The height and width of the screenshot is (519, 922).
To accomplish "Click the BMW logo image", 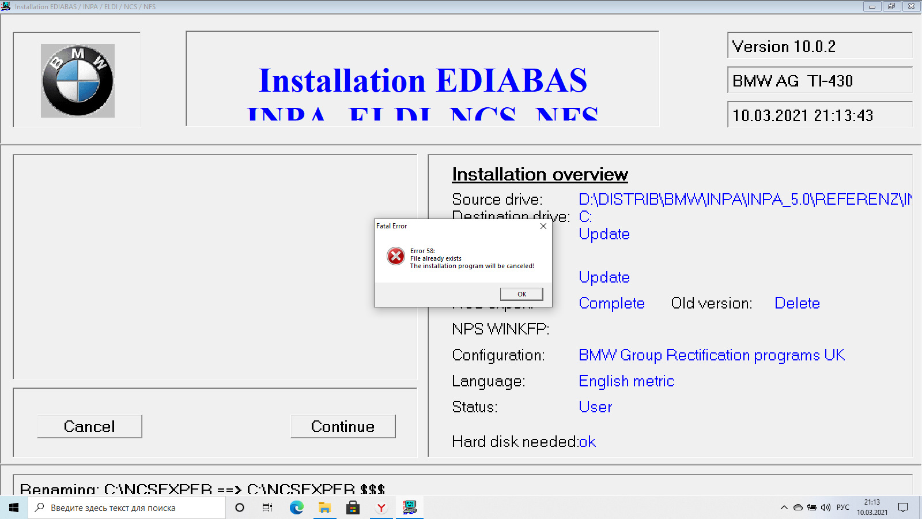I will pyautogui.click(x=78, y=81).
